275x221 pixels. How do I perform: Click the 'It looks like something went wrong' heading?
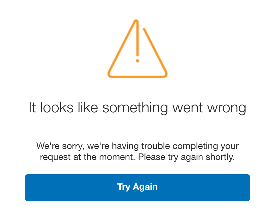(137, 108)
